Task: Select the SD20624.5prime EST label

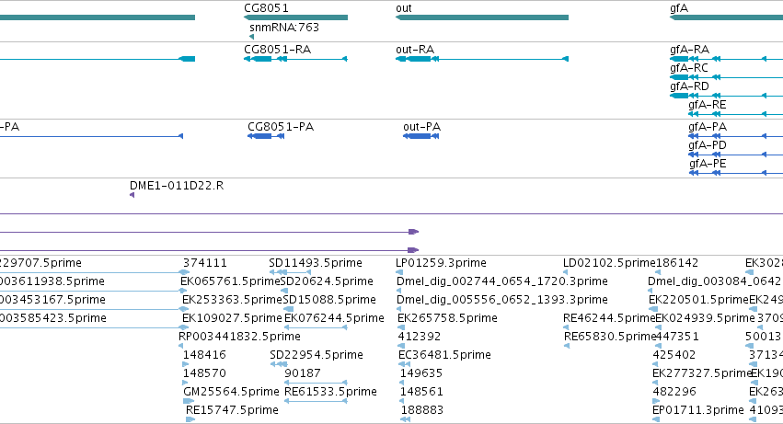Action: (327, 281)
